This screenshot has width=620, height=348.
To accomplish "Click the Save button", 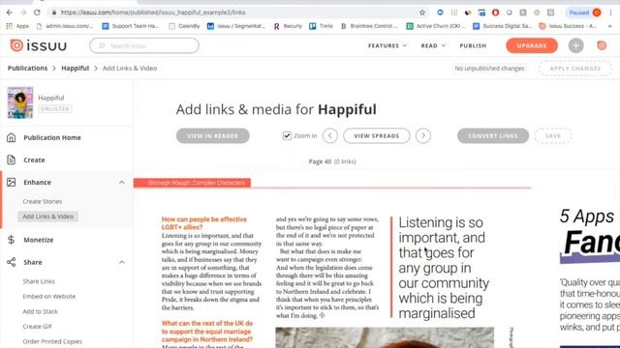I will [x=553, y=135].
